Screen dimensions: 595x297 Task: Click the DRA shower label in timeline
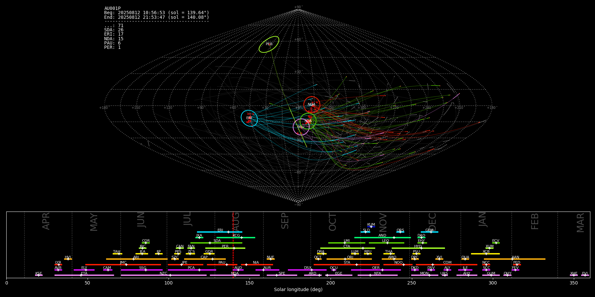coord(321,252)
